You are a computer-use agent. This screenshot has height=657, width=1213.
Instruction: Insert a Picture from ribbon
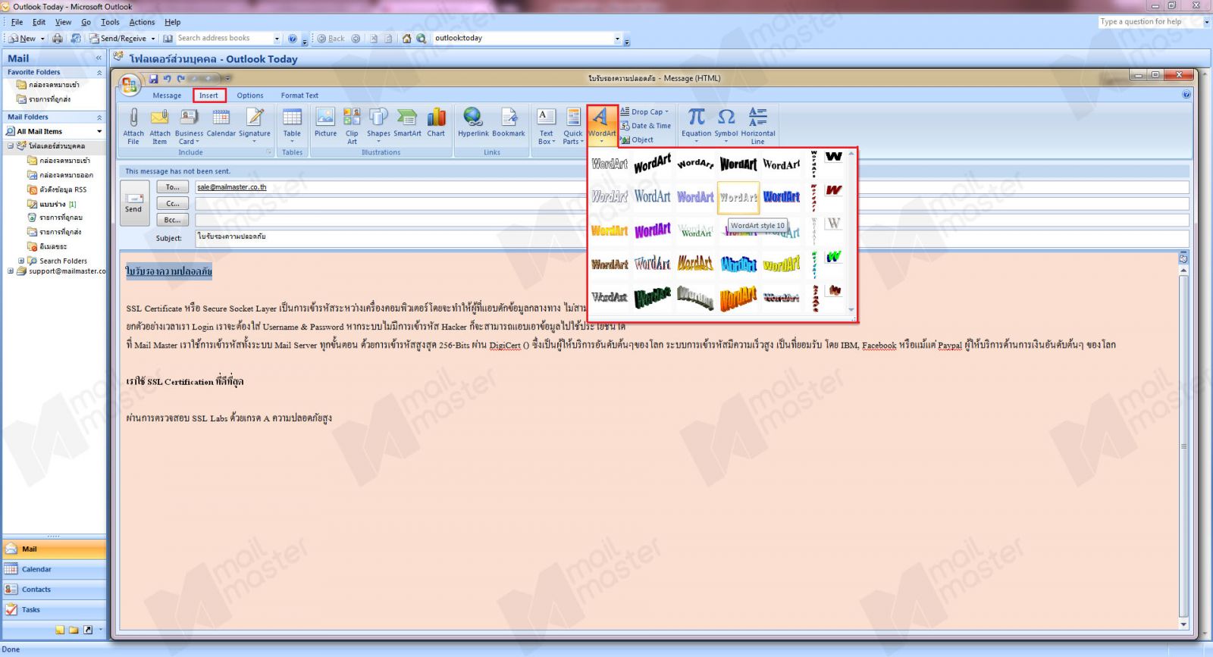tap(325, 123)
